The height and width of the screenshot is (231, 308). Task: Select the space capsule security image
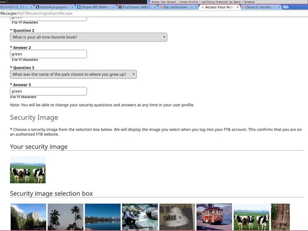click(177, 217)
